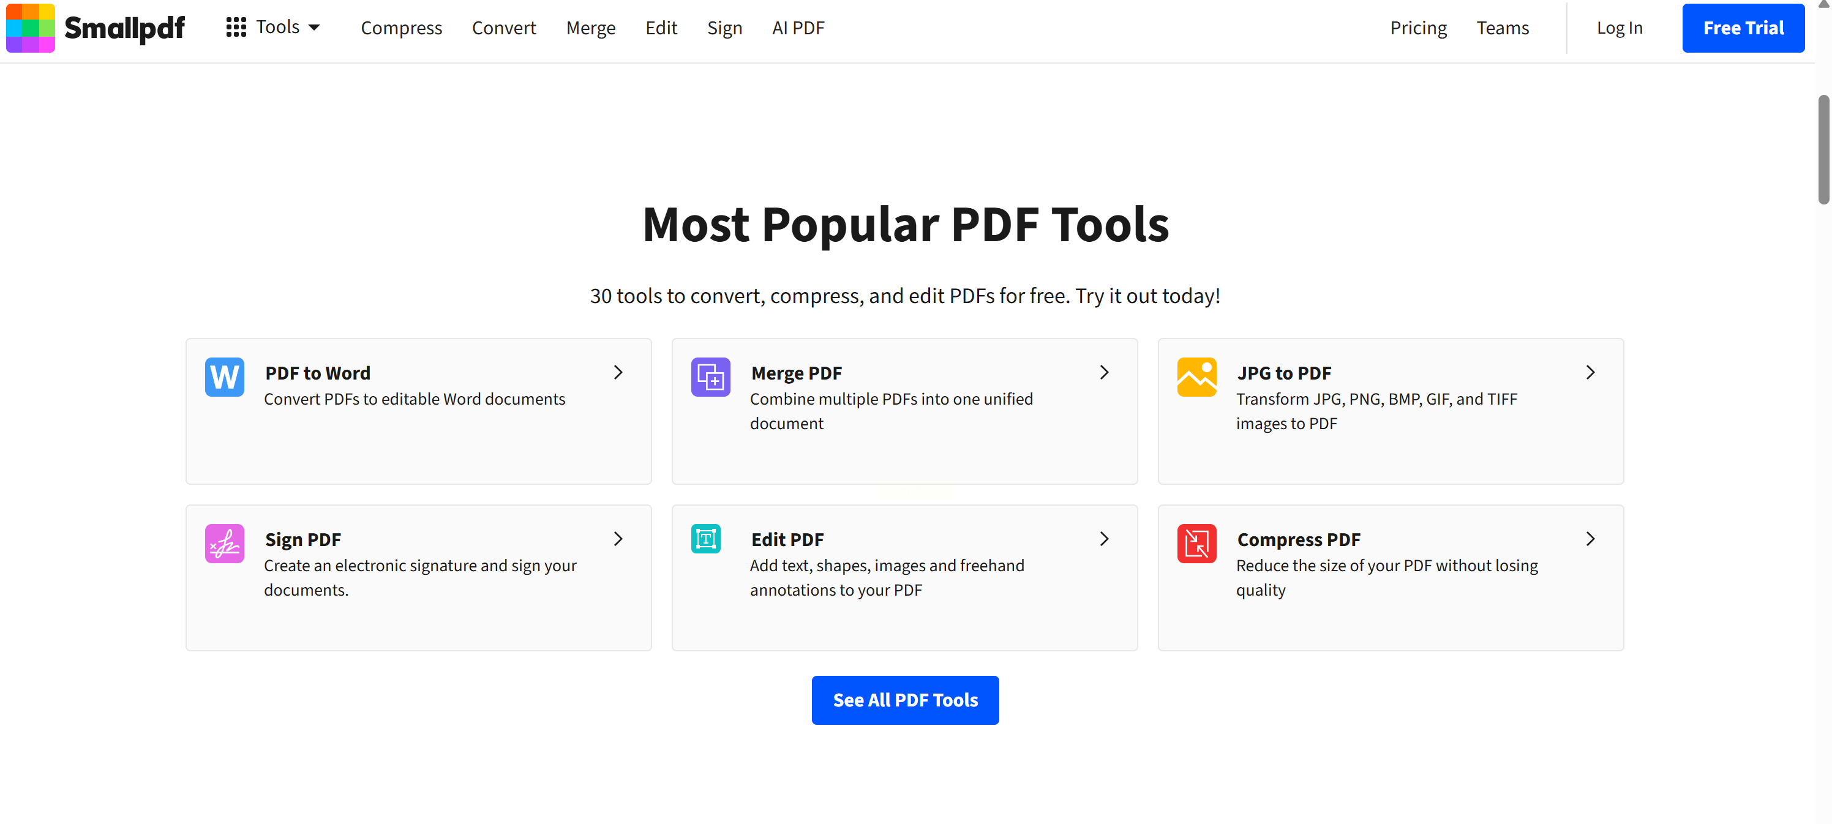Go to the Teams page
Image resolution: width=1832 pixels, height=824 pixels.
tap(1502, 28)
